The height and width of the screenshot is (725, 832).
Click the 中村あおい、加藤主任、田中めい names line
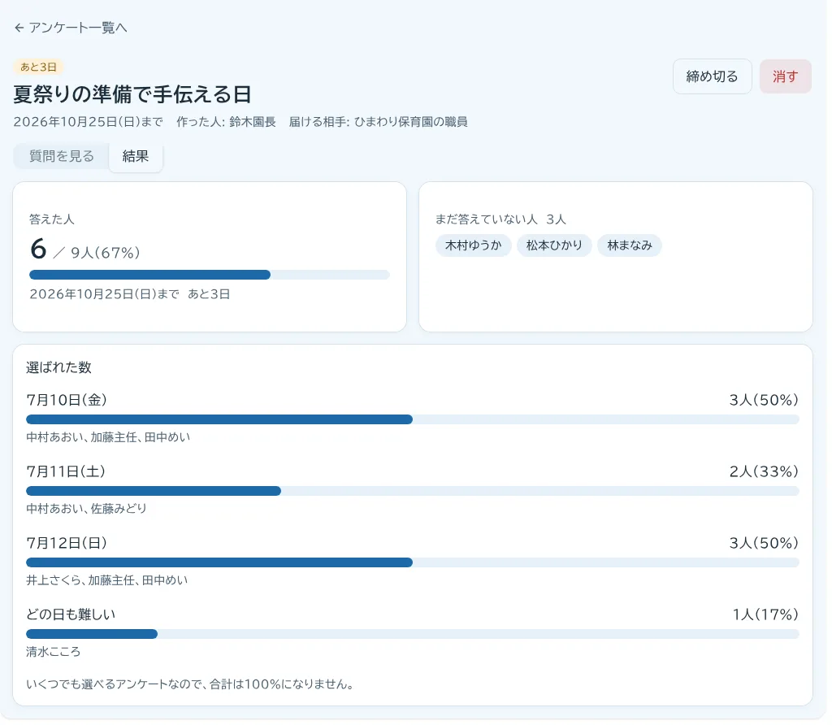[x=108, y=436]
